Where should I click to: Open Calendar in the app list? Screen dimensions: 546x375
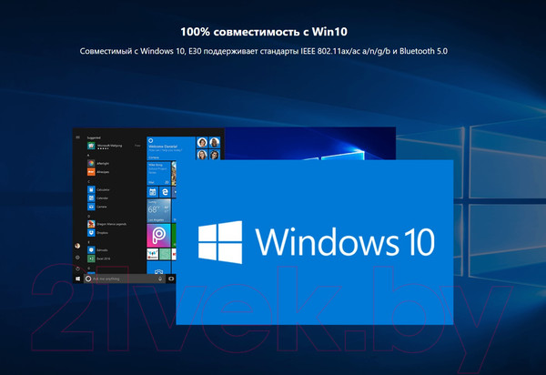tap(98, 198)
